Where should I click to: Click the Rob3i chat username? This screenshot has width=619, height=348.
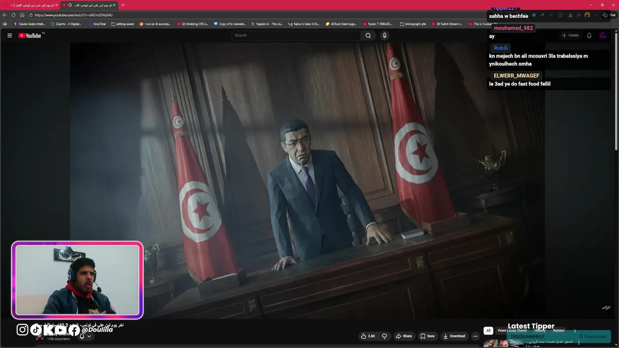[x=501, y=48]
